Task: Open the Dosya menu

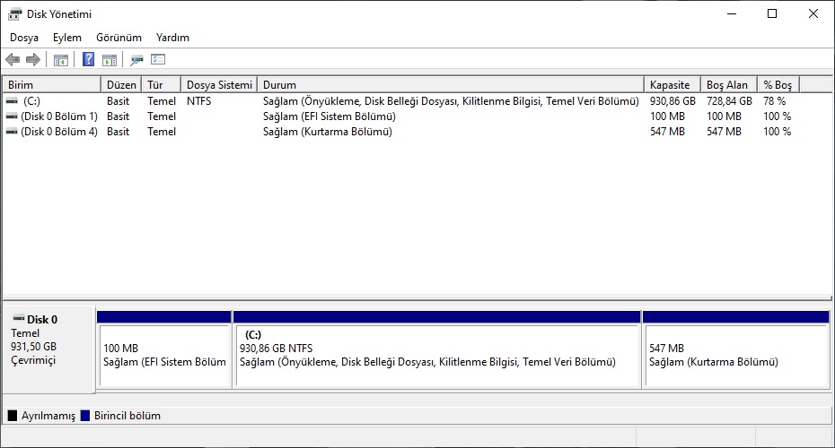Action: click(24, 38)
